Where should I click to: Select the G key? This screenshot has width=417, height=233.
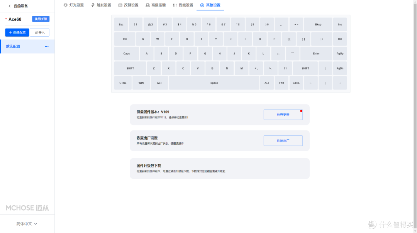click(x=205, y=54)
